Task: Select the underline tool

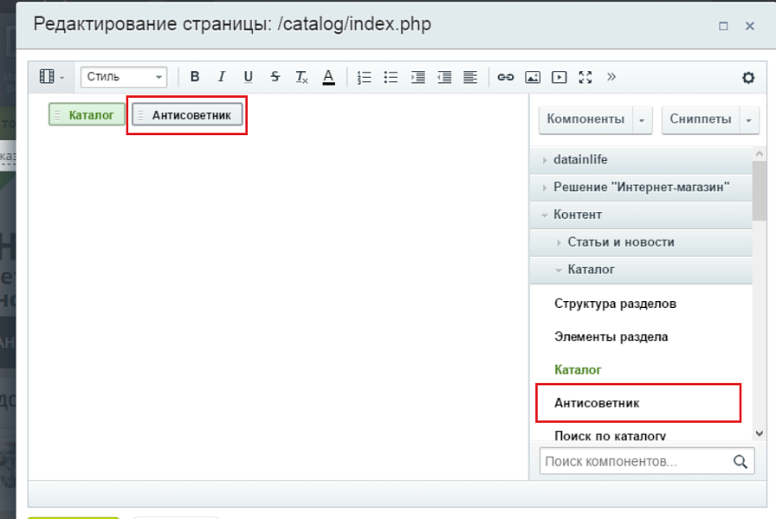Action: [248, 77]
